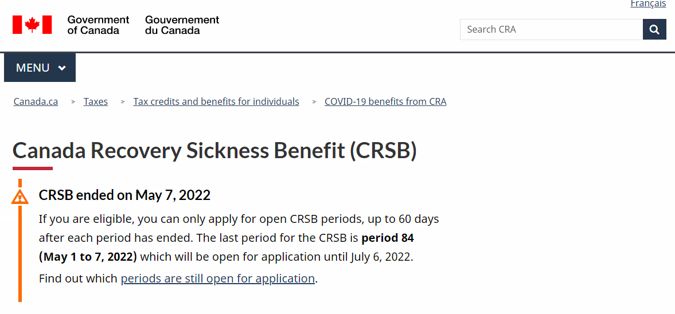The height and width of the screenshot is (314, 675).
Task: Open the Taxes breadcrumb link
Action: pyautogui.click(x=96, y=102)
